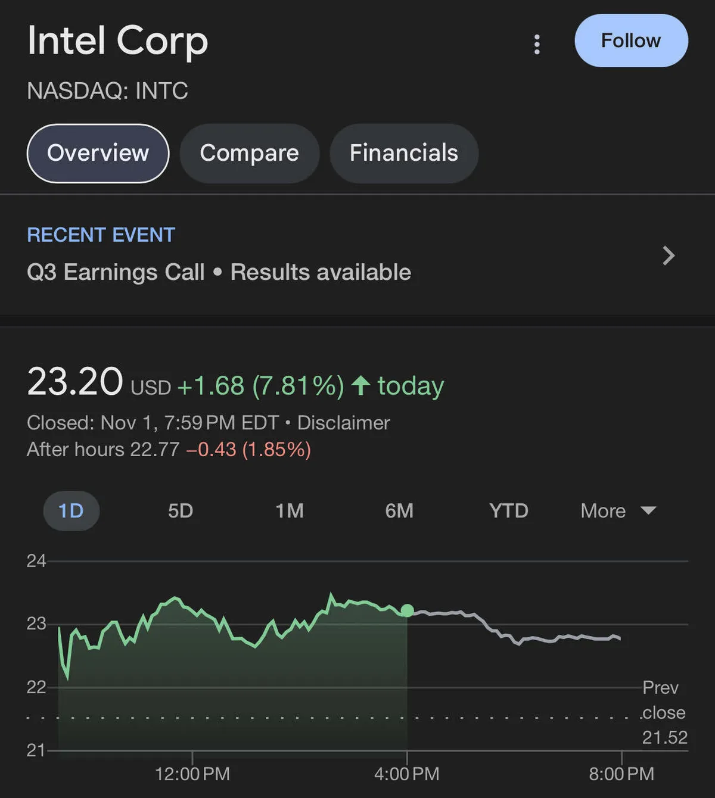Open the Financials tab
Image resolution: width=715 pixels, height=798 pixels.
coord(403,153)
